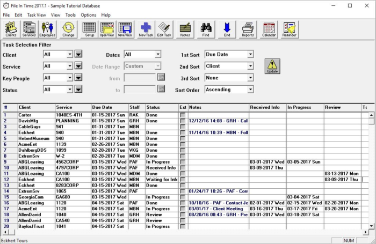Click the Client column header
The image size is (376, 244).
pos(37,107)
